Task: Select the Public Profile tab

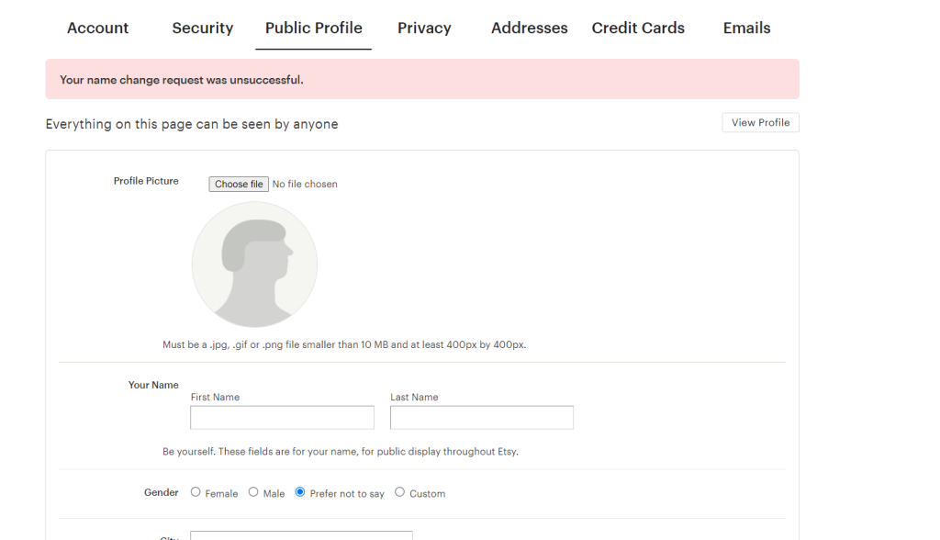Action: pos(313,28)
